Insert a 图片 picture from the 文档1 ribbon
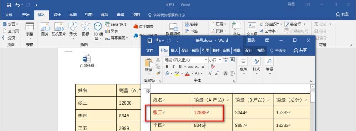The image size is (356, 131). click(45, 29)
